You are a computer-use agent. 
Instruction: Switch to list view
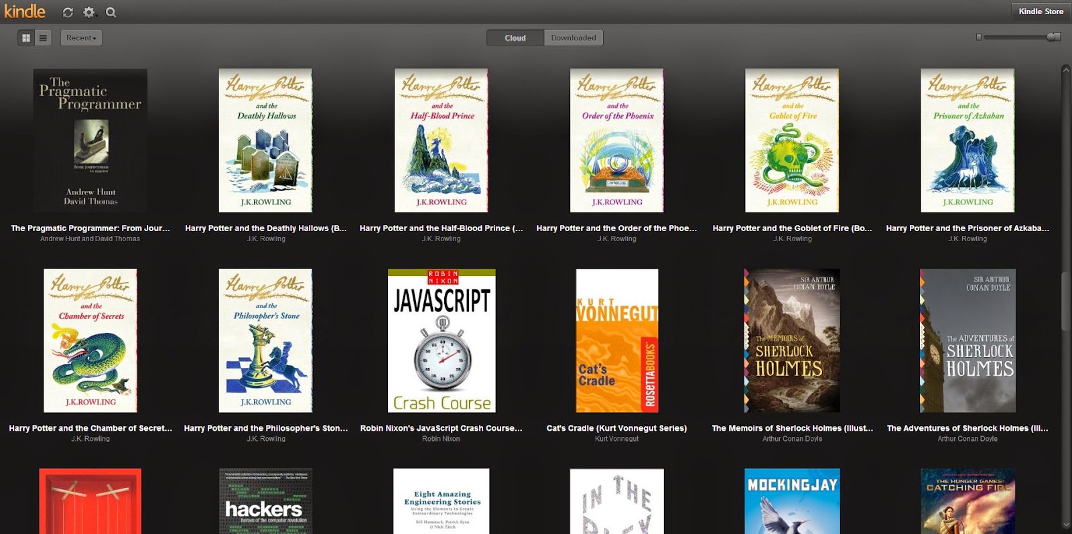(43, 38)
